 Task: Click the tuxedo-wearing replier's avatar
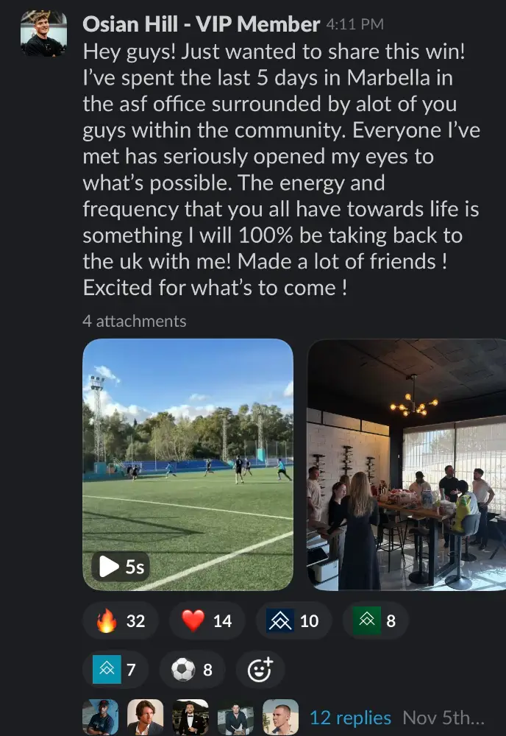190,717
